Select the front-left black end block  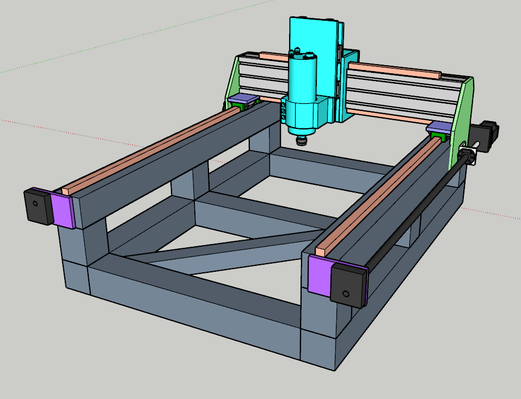coord(37,206)
